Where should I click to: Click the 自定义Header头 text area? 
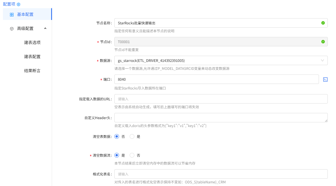click(x=221, y=118)
